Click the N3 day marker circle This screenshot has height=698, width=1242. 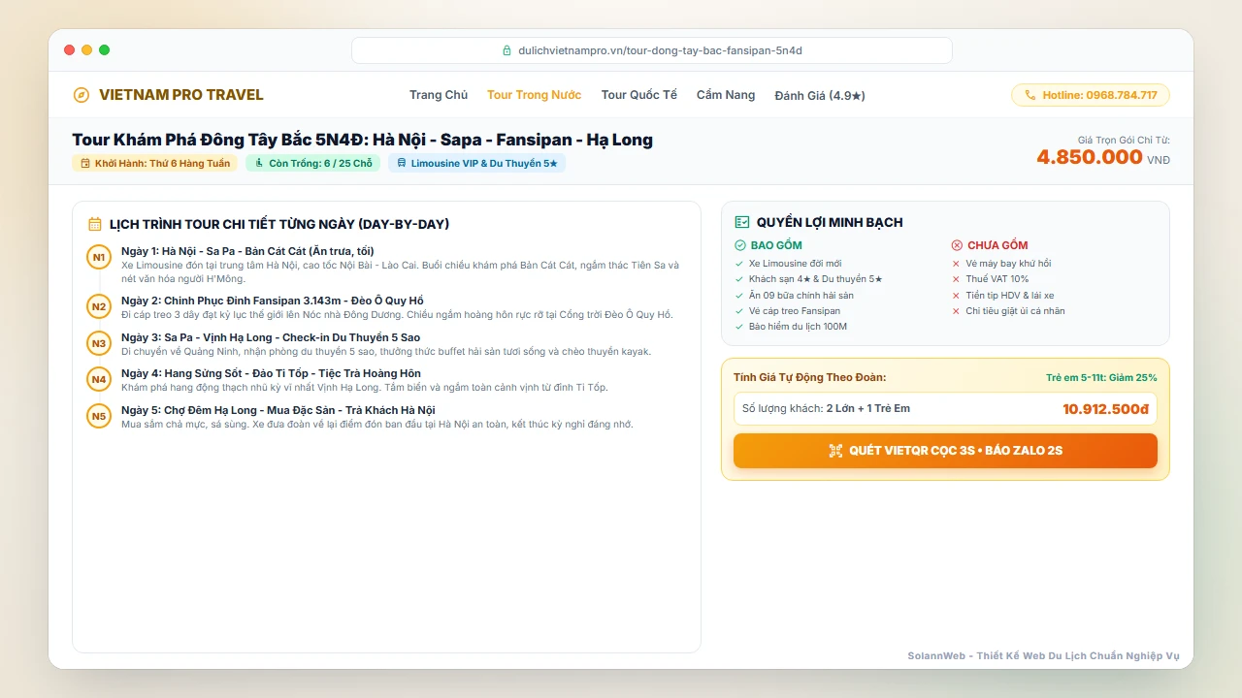(99, 343)
